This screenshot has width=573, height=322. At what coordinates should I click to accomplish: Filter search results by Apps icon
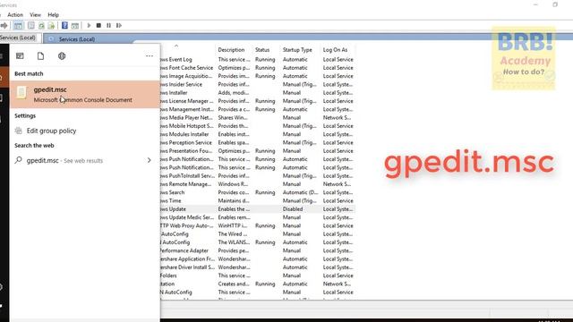[20, 55]
